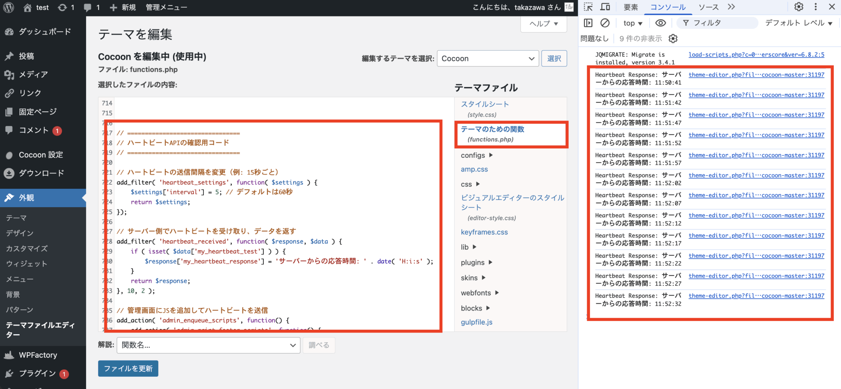Open the 関数名 lookup dropdown
This screenshot has width=841, height=389.
click(208, 345)
